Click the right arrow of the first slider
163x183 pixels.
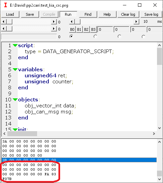[x=54, y=22]
